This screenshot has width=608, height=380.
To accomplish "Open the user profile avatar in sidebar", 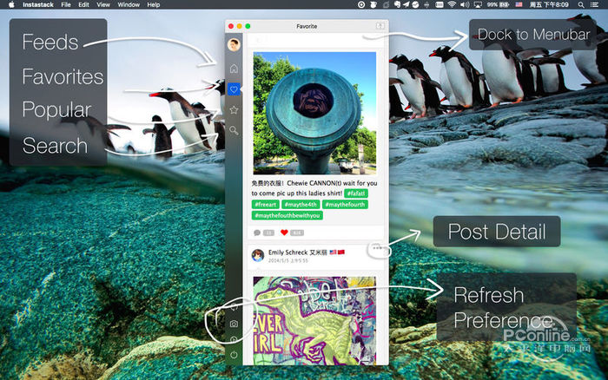I will pos(234,44).
